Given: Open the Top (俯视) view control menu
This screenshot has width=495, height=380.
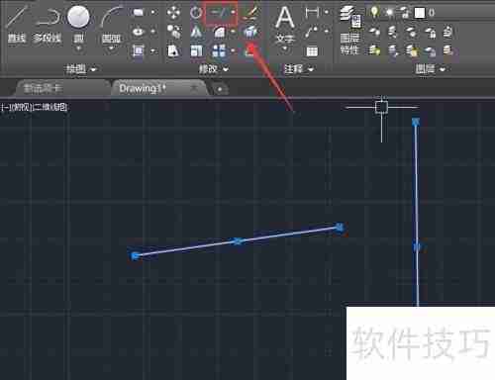Looking at the screenshot, I should 21,107.
